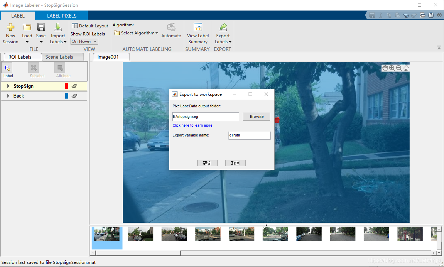Click the 取消 cancel button
Viewport: 444px width, 267px height.
coord(235,163)
